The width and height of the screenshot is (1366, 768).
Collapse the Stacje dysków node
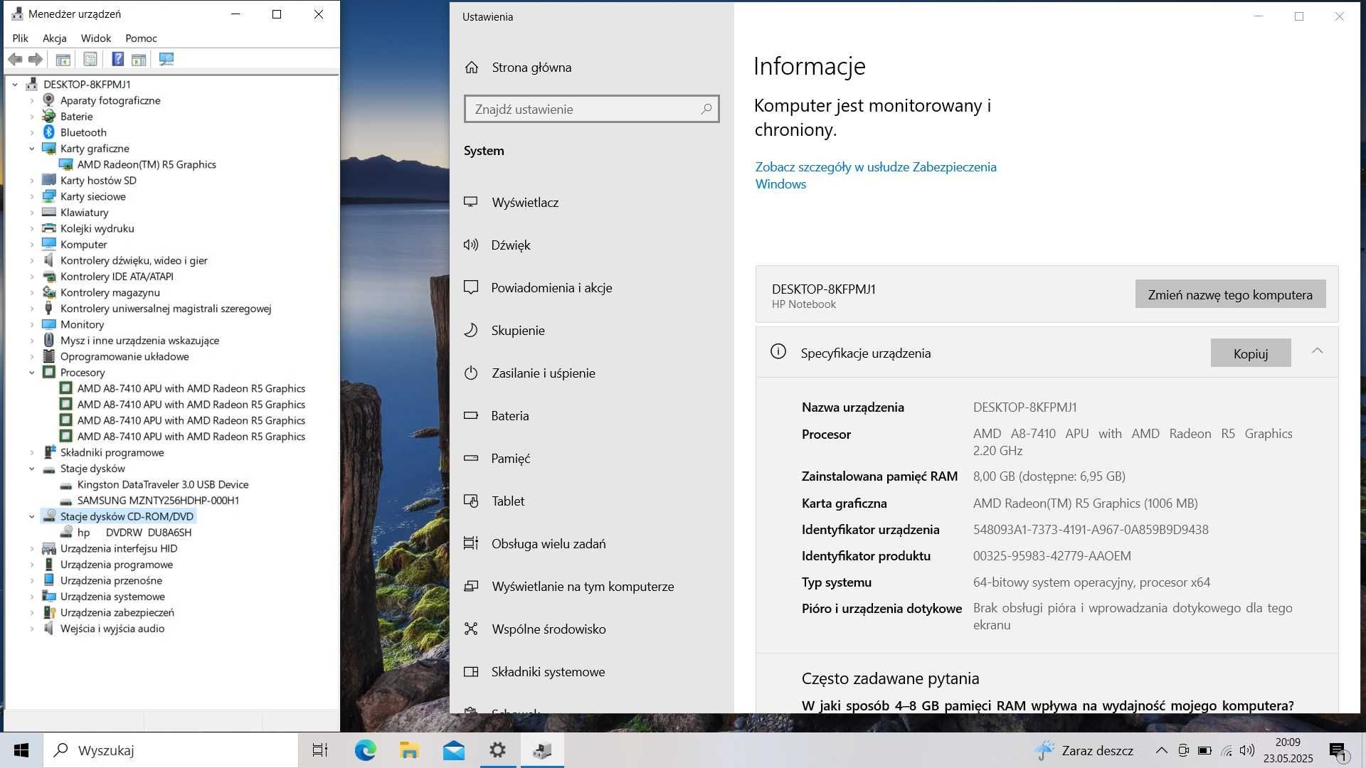(x=31, y=469)
